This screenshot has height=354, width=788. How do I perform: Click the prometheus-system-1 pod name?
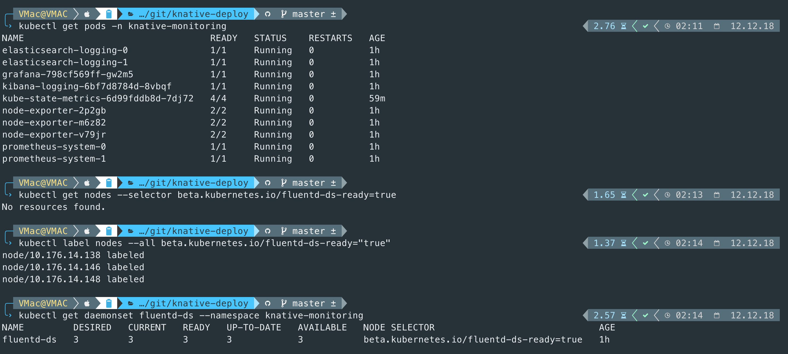pos(54,159)
